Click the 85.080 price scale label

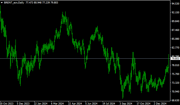coord(175,39)
